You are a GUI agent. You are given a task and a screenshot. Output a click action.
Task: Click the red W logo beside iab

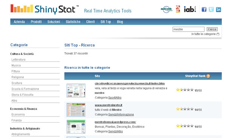pos(178,9)
